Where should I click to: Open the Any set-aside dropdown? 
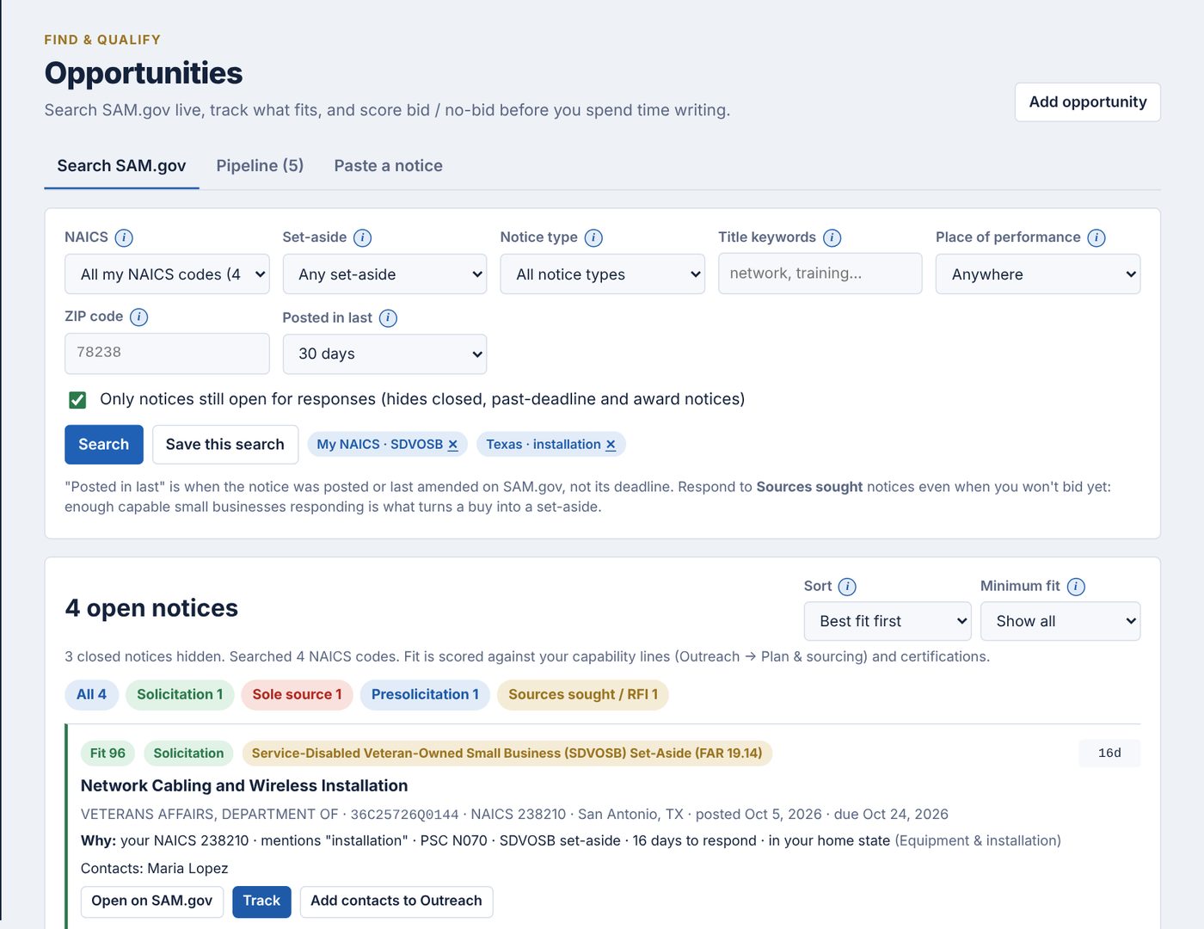point(384,274)
